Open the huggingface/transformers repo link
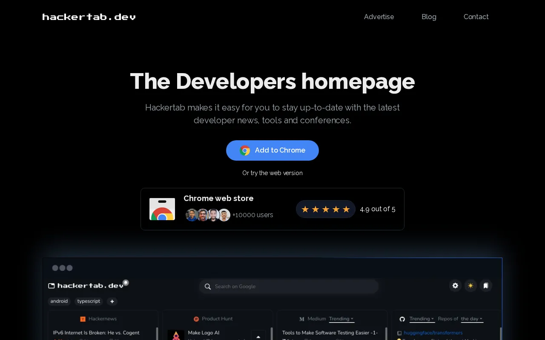Image resolution: width=545 pixels, height=340 pixels. (433, 333)
